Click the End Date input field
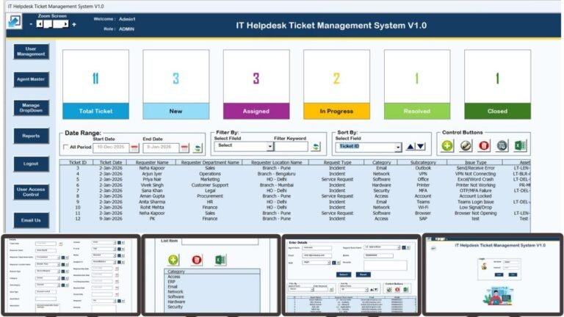The height and width of the screenshot is (317, 564). (161, 147)
